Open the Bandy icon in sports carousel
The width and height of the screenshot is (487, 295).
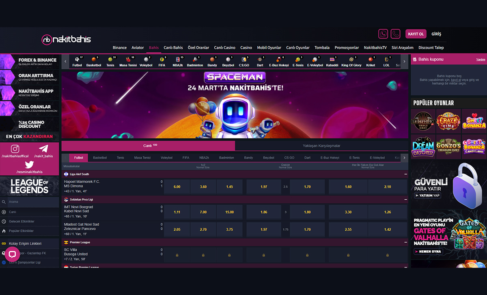pyautogui.click(x=212, y=62)
